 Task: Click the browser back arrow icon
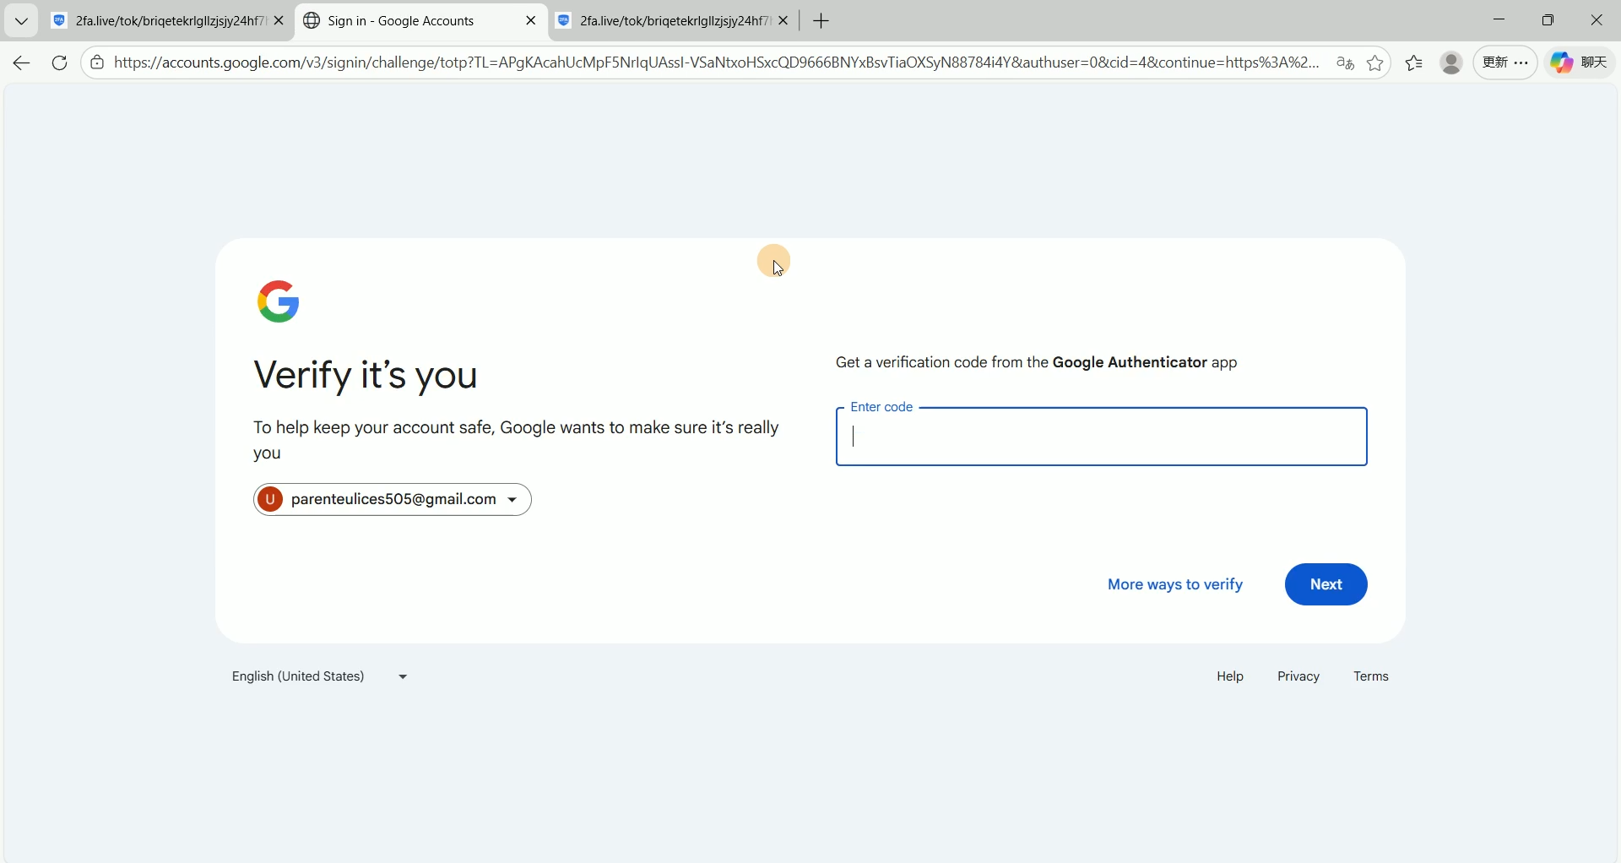click(22, 63)
